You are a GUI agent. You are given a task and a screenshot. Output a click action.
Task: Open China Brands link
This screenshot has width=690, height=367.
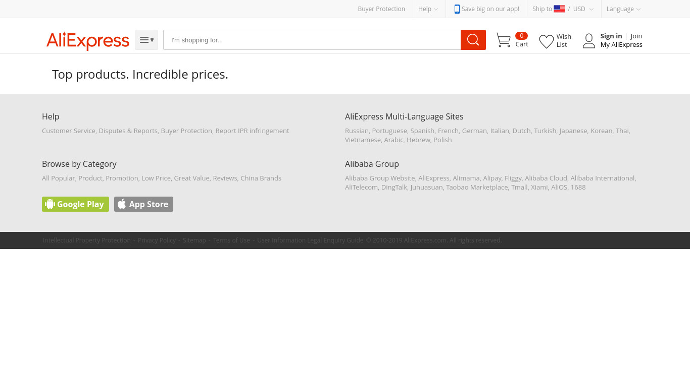click(261, 178)
